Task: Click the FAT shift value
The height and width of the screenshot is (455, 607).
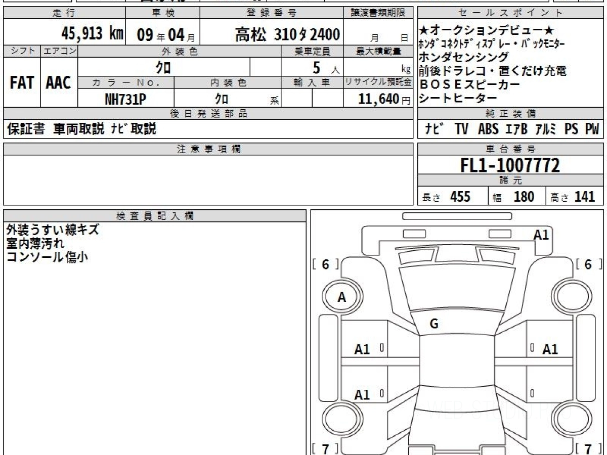Action: click(x=21, y=82)
